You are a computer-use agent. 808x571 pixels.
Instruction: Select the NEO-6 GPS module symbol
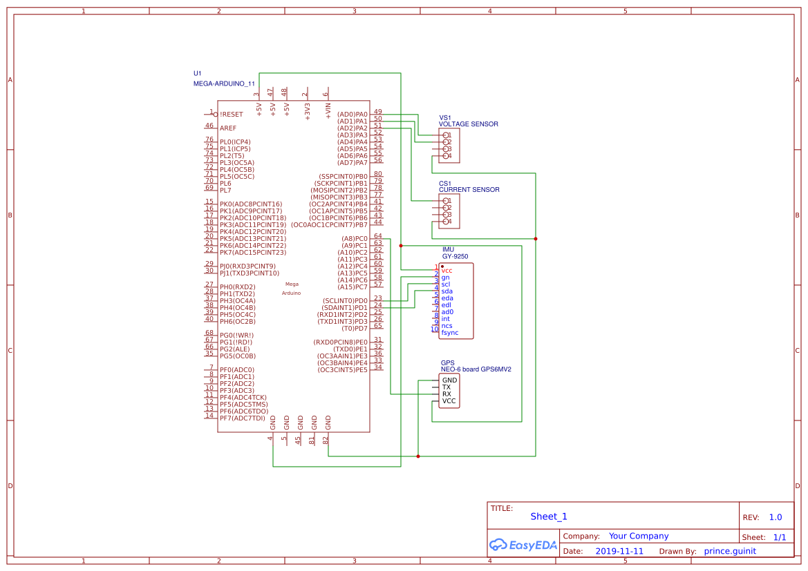click(449, 391)
